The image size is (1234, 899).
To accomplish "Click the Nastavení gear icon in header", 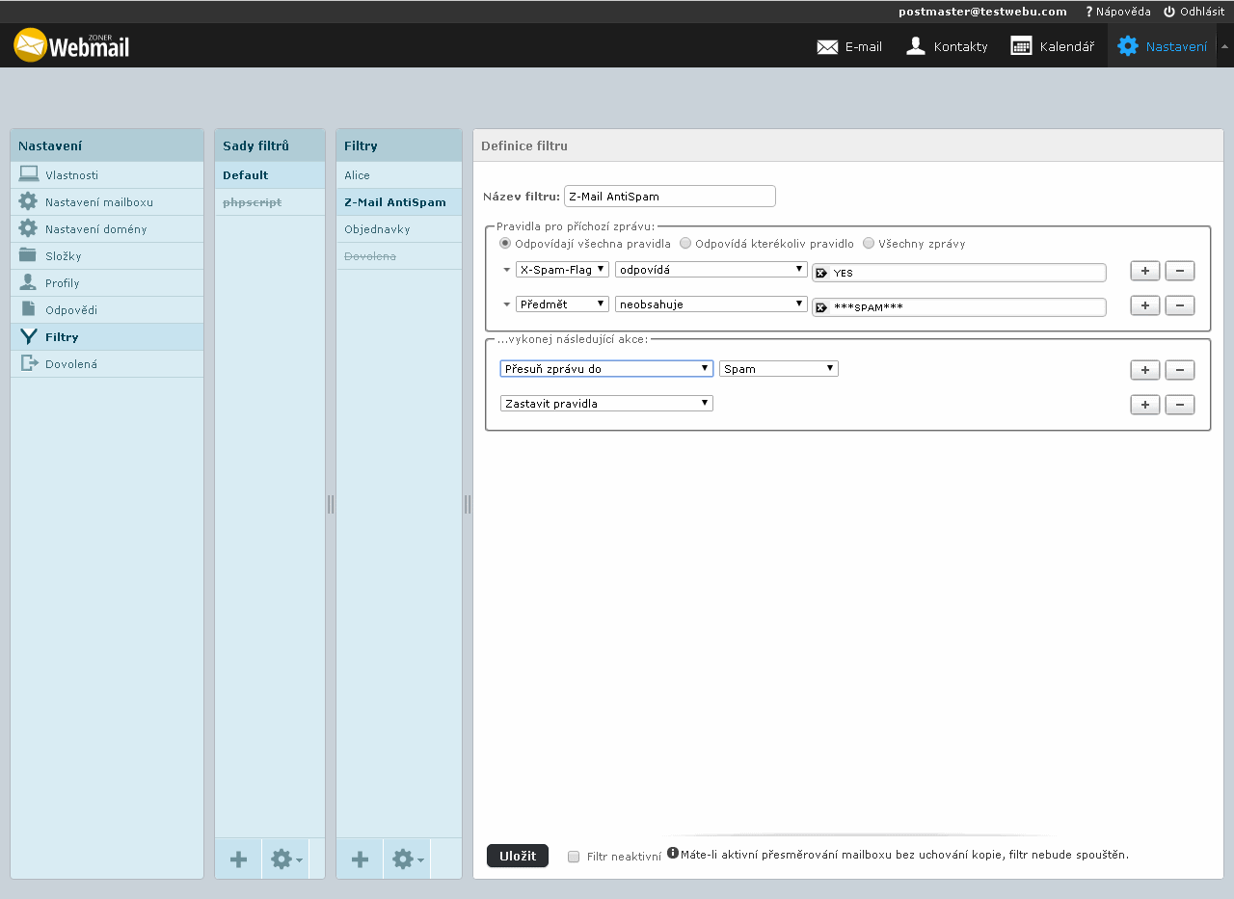I will pyautogui.click(x=1127, y=46).
